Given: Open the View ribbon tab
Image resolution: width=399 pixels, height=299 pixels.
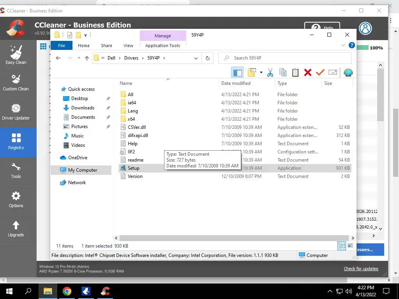Looking at the screenshot, I should tap(128, 46).
